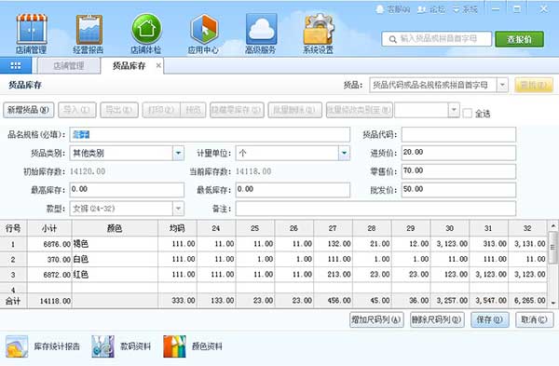The height and width of the screenshot is (366, 559).
Task: Close the 货品库存 tab
Action: (158, 65)
